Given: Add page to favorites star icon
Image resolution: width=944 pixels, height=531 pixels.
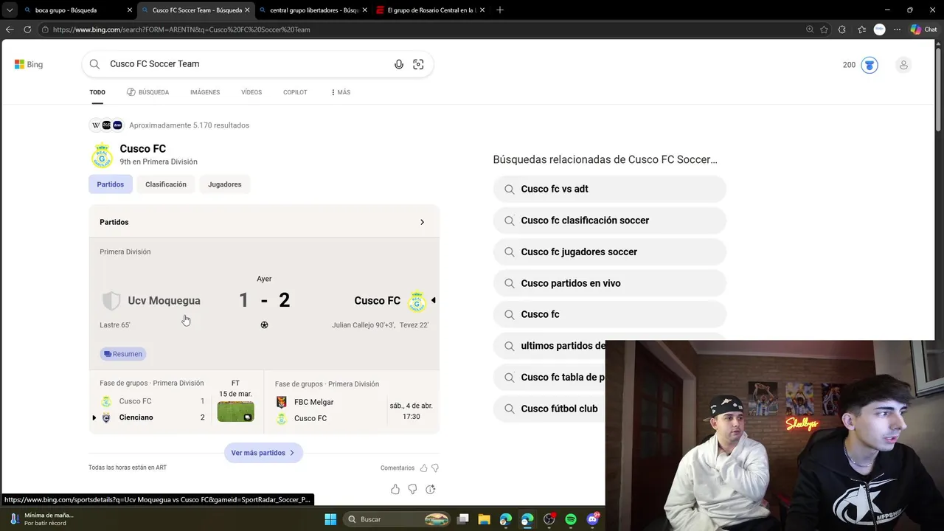Looking at the screenshot, I should [824, 29].
